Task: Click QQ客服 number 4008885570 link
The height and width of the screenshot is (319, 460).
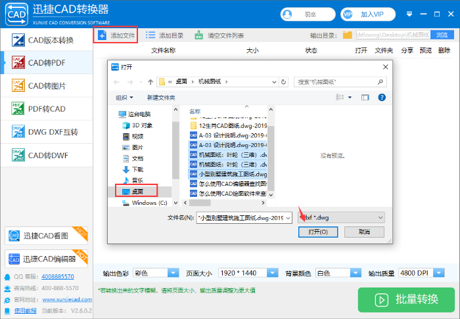Action: [x=58, y=276]
